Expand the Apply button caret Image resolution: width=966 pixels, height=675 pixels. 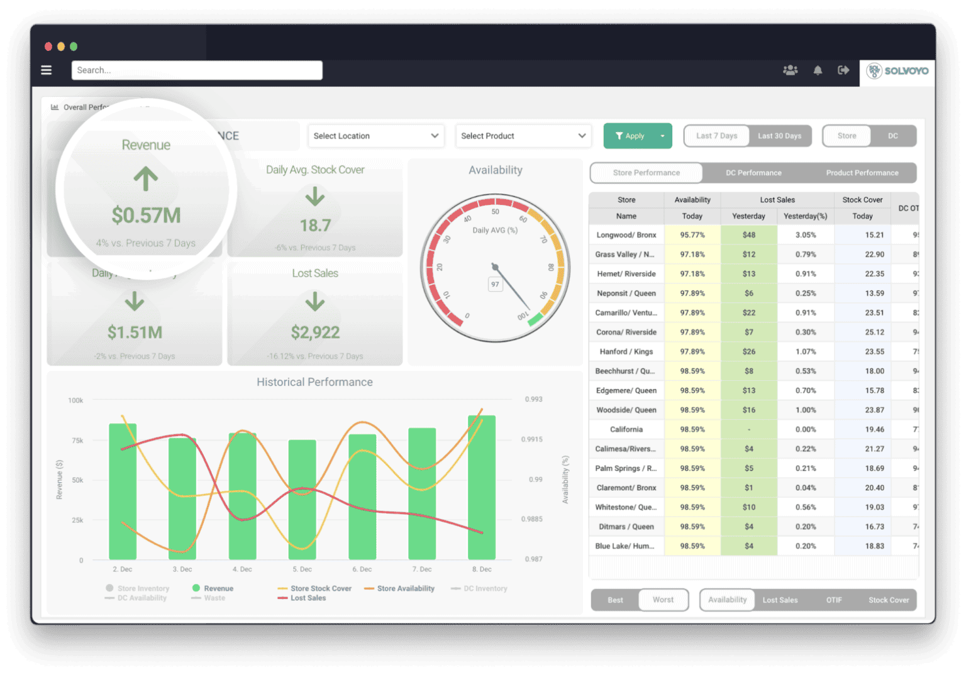click(662, 136)
